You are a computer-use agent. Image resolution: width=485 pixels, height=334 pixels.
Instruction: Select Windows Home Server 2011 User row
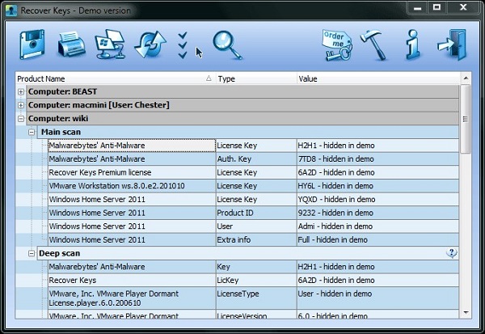(253, 226)
